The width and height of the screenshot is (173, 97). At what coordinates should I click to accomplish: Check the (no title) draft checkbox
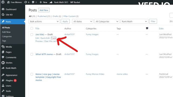click(32, 34)
